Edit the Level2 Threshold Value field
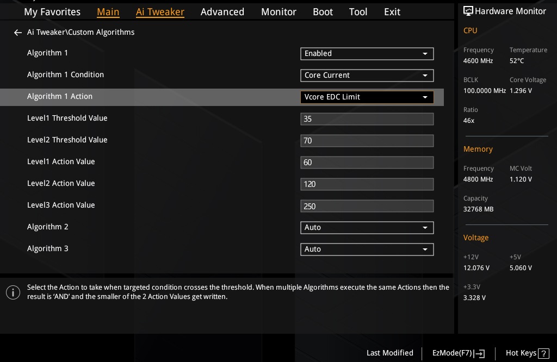 point(367,141)
